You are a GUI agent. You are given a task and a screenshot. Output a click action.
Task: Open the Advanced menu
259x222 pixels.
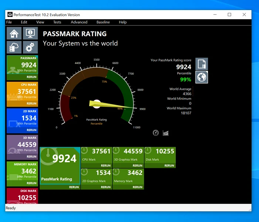tap(79, 22)
